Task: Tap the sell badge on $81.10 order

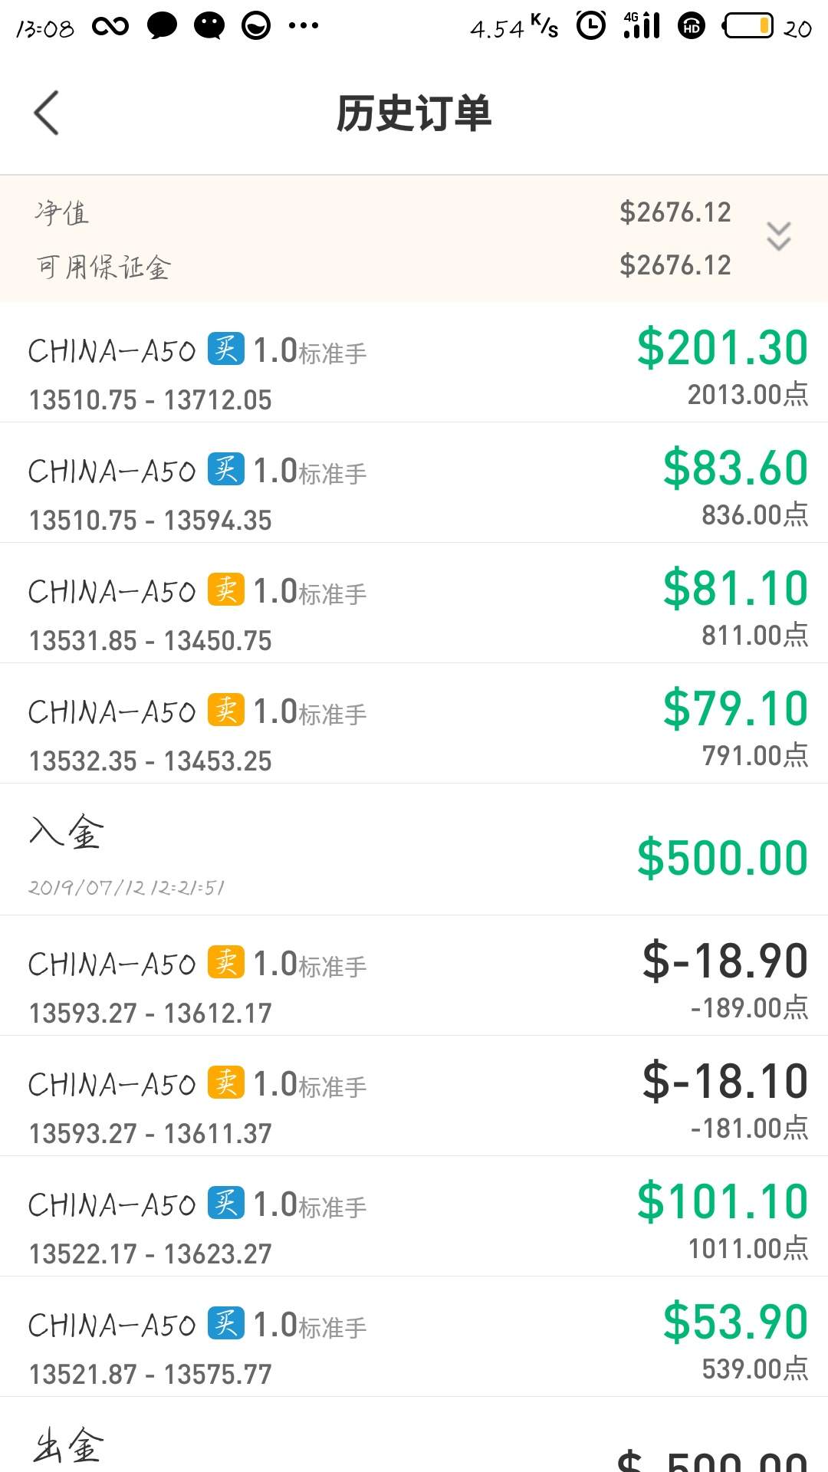Action: [x=226, y=590]
